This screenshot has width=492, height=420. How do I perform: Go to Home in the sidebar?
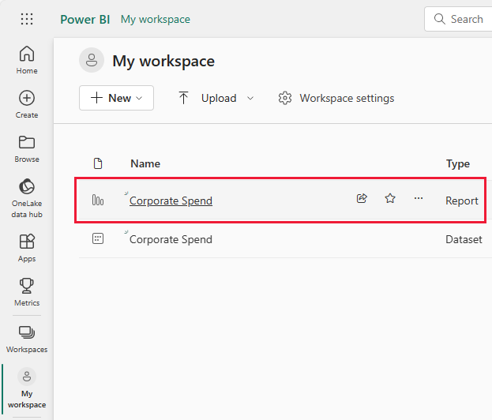click(27, 60)
